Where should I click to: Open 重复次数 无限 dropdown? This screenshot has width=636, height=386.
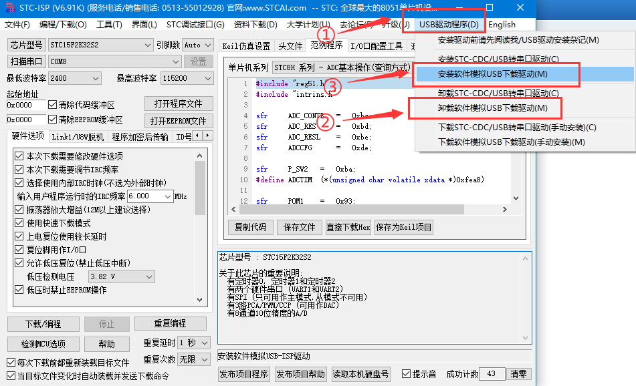click(x=194, y=359)
